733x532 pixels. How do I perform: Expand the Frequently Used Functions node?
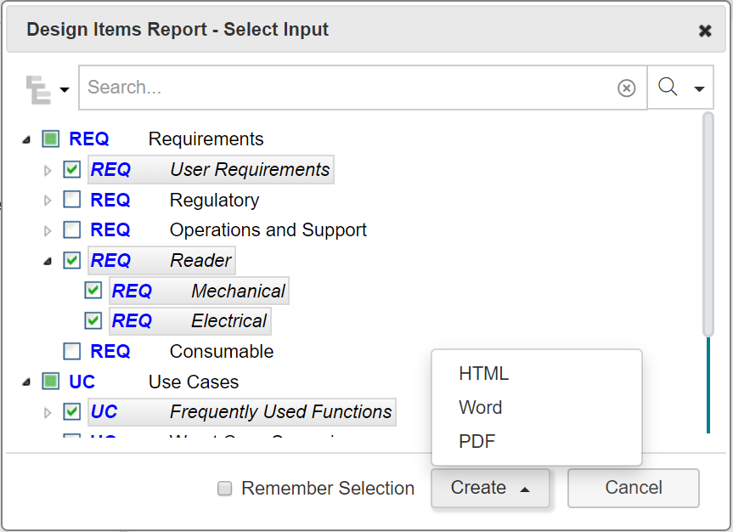click(x=48, y=413)
